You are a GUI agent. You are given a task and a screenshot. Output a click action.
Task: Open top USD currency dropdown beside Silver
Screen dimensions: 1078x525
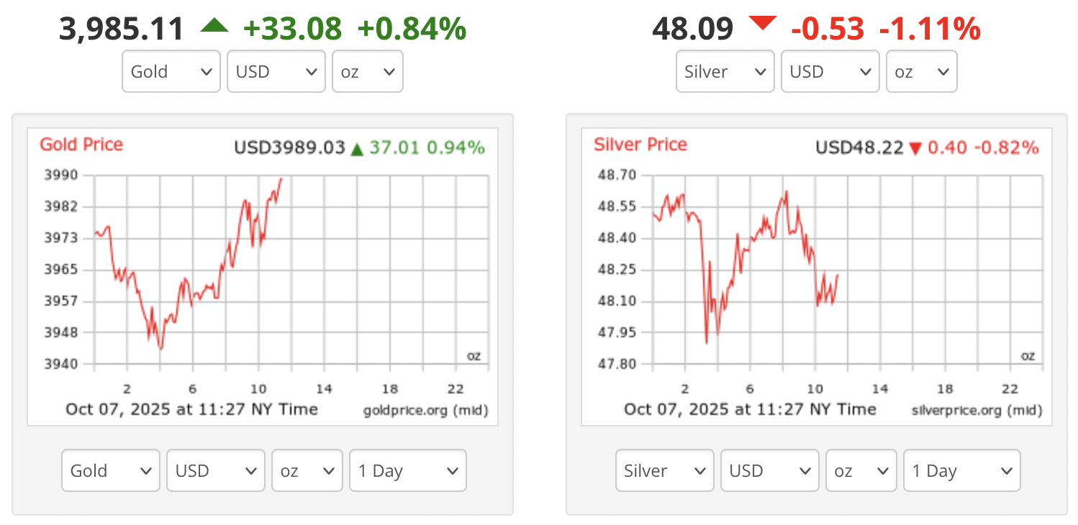click(830, 71)
